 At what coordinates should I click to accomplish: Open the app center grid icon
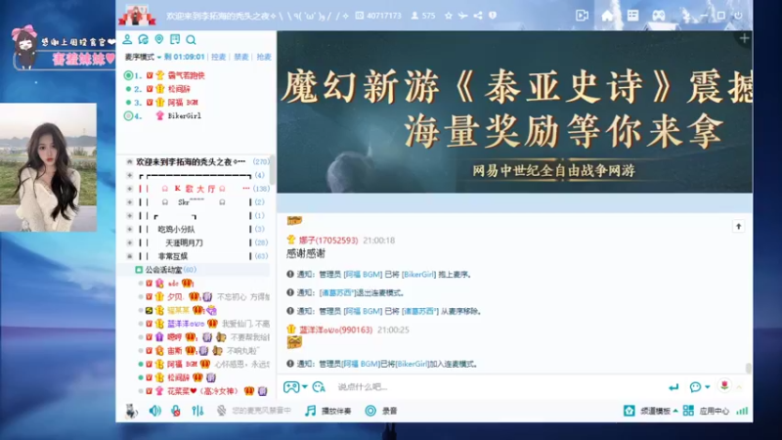[x=688, y=411]
